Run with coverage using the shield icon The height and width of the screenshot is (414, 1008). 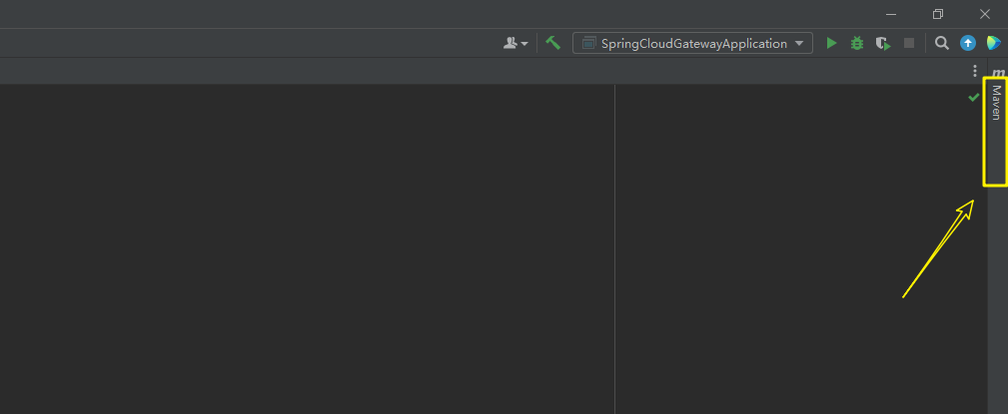(x=883, y=44)
